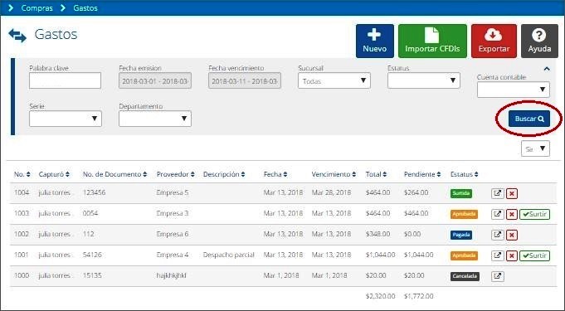Open expense 1001 detail icon

[x=498, y=255]
